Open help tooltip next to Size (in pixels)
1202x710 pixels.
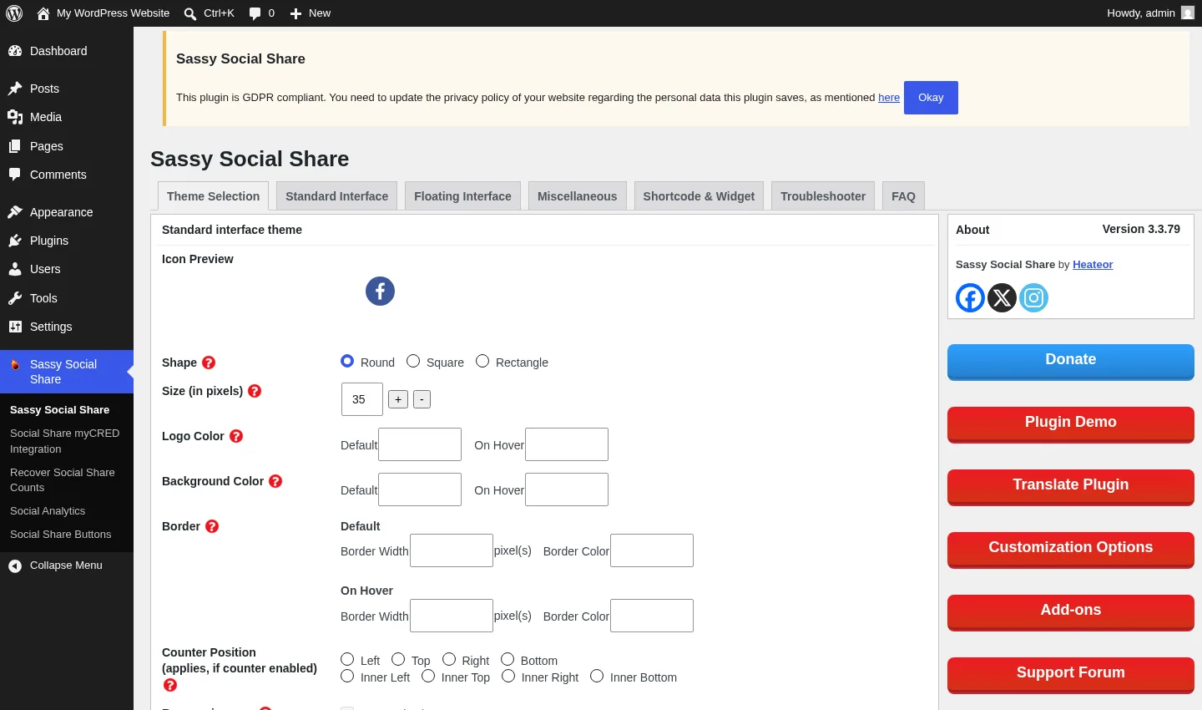(x=255, y=391)
